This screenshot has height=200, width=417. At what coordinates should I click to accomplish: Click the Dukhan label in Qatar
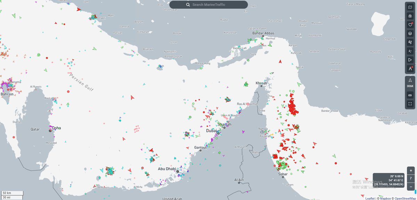(17, 122)
